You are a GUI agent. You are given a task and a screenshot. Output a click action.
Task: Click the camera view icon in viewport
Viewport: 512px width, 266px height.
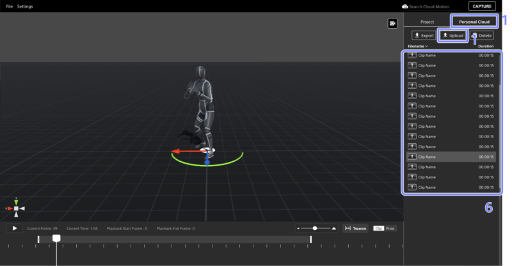tap(392, 23)
